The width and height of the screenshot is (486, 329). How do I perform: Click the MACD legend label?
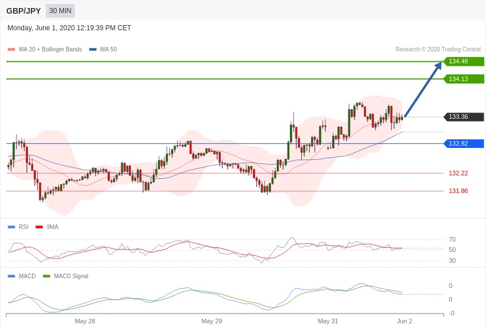(27, 276)
